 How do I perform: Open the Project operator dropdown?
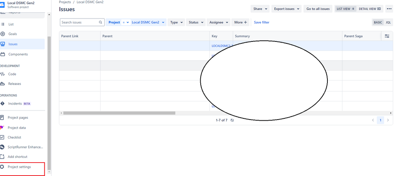(x=126, y=22)
